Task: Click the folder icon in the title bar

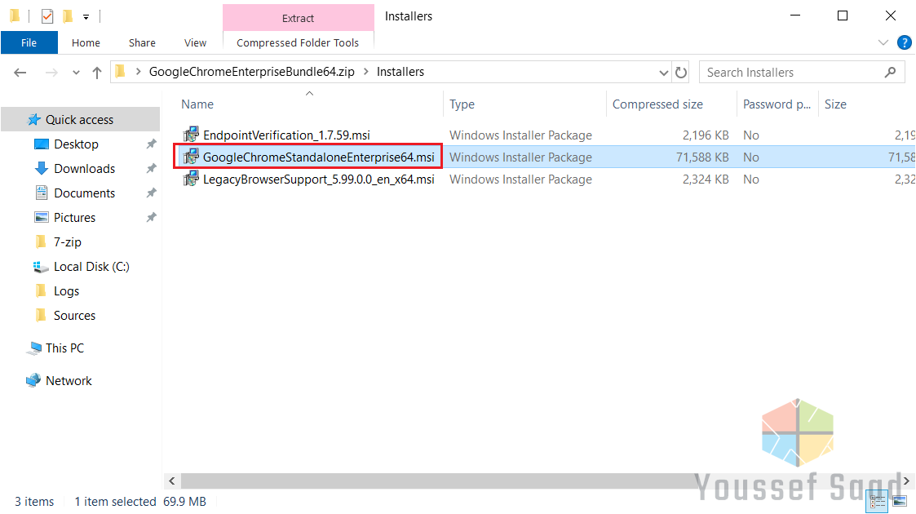Action: 15,16
